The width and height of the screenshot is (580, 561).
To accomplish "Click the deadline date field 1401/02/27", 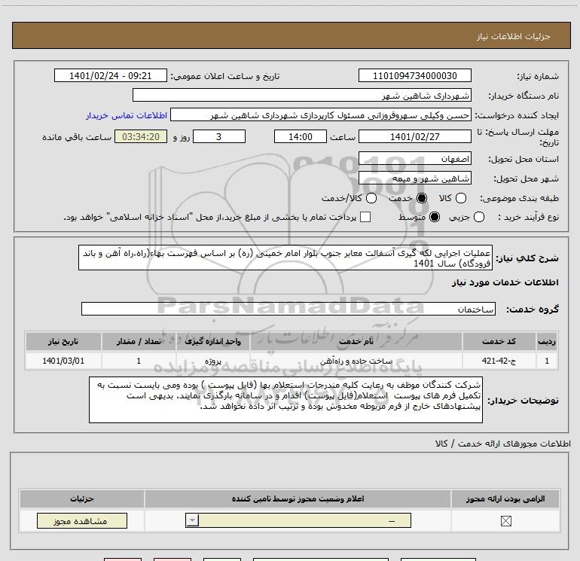I will click(x=414, y=136).
